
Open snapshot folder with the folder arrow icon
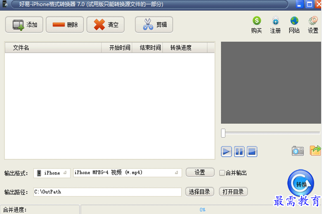pos(315,150)
